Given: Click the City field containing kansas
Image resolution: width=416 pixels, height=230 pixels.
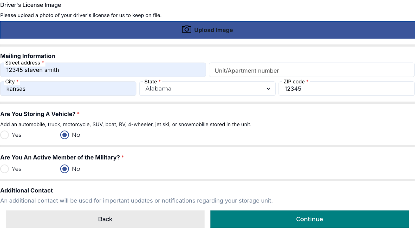Looking at the screenshot, I should point(68,89).
